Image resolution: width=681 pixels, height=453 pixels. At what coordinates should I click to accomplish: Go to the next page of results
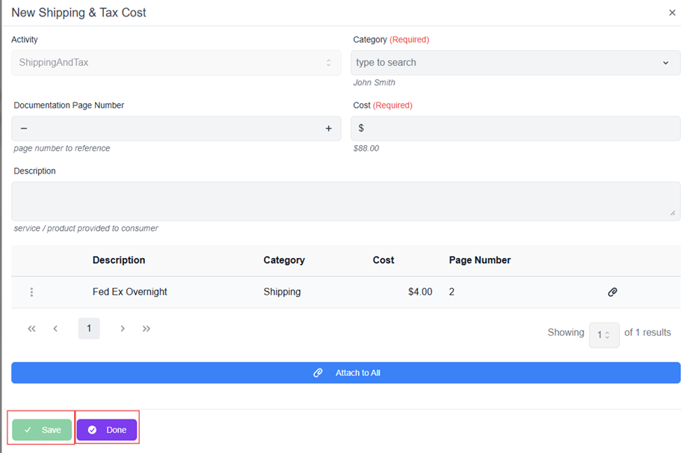tap(123, 329)
